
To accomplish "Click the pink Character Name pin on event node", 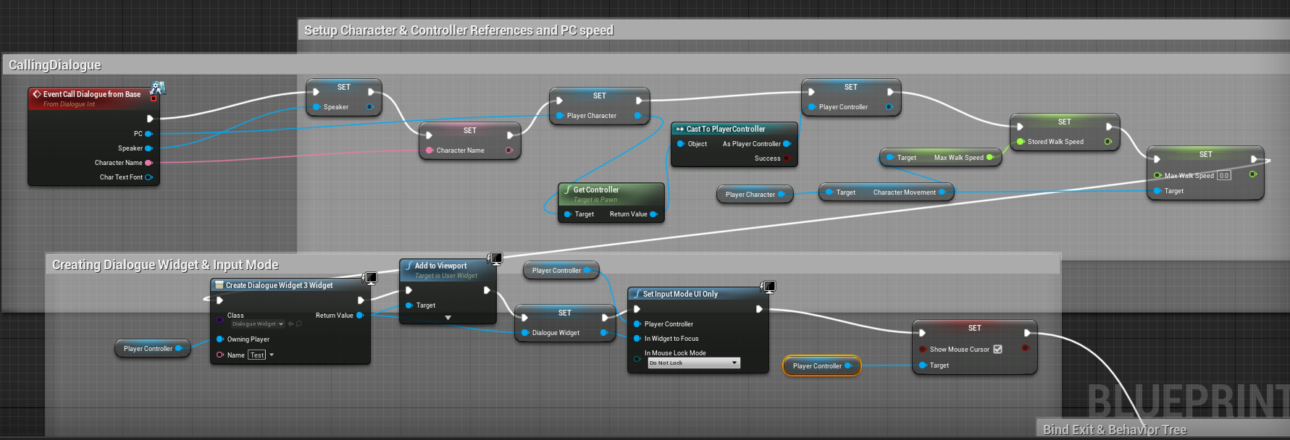I will [148, 163].
